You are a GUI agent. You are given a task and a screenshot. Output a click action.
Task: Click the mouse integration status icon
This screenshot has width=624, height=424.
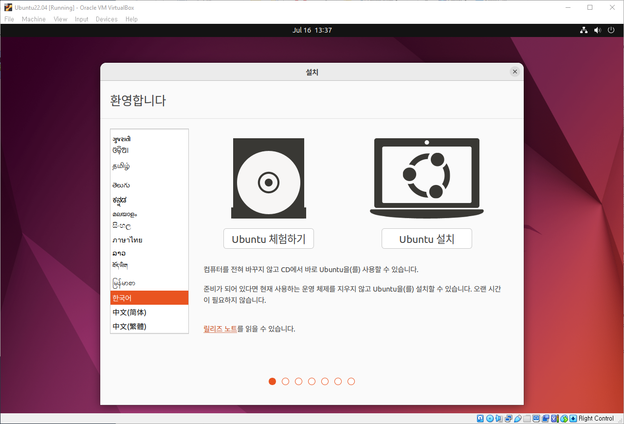coord(564,418)
